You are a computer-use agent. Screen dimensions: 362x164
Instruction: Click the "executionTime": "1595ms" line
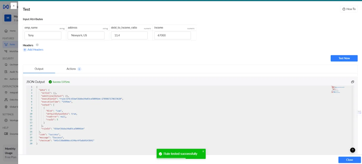[x=56, y=102]
